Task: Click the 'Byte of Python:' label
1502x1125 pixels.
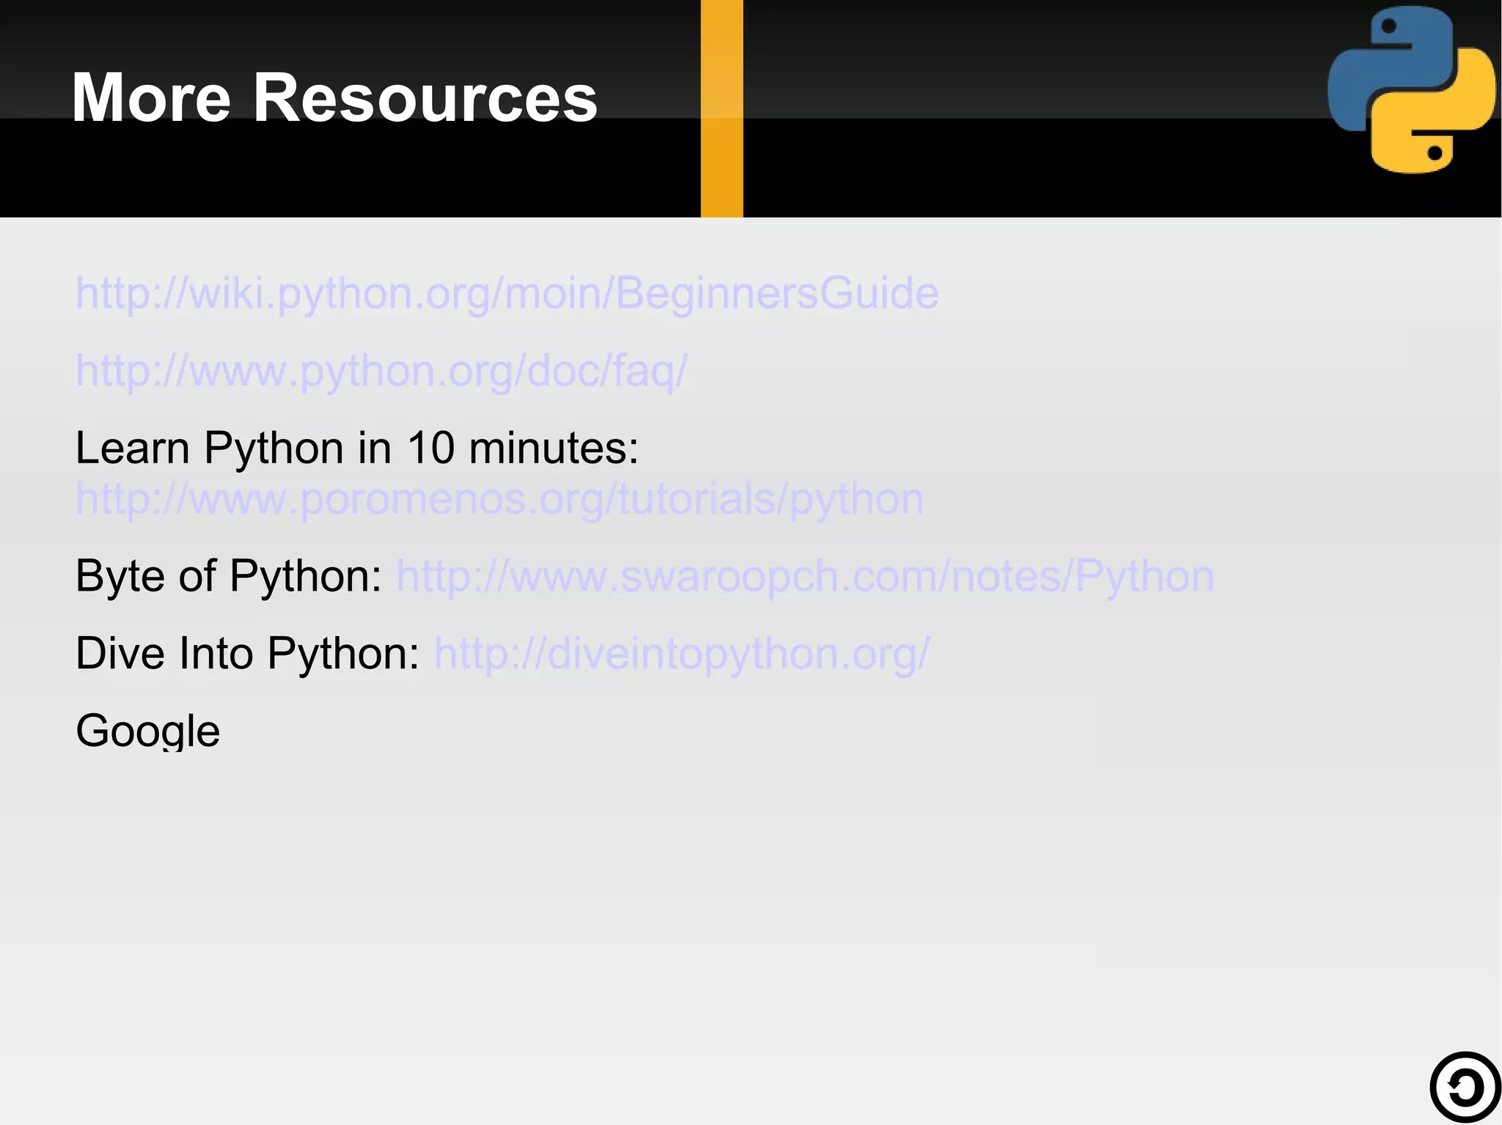Action: pos(228,576)
